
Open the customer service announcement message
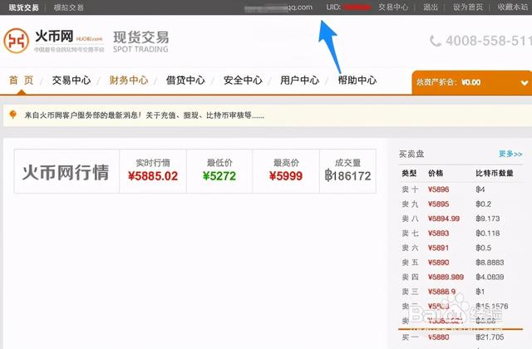click(x=144, y=116)
